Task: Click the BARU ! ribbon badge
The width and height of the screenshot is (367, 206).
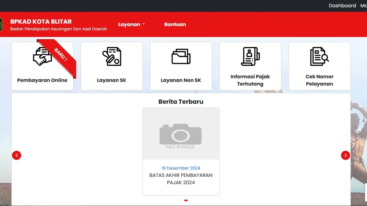Action: pos(61,54)
